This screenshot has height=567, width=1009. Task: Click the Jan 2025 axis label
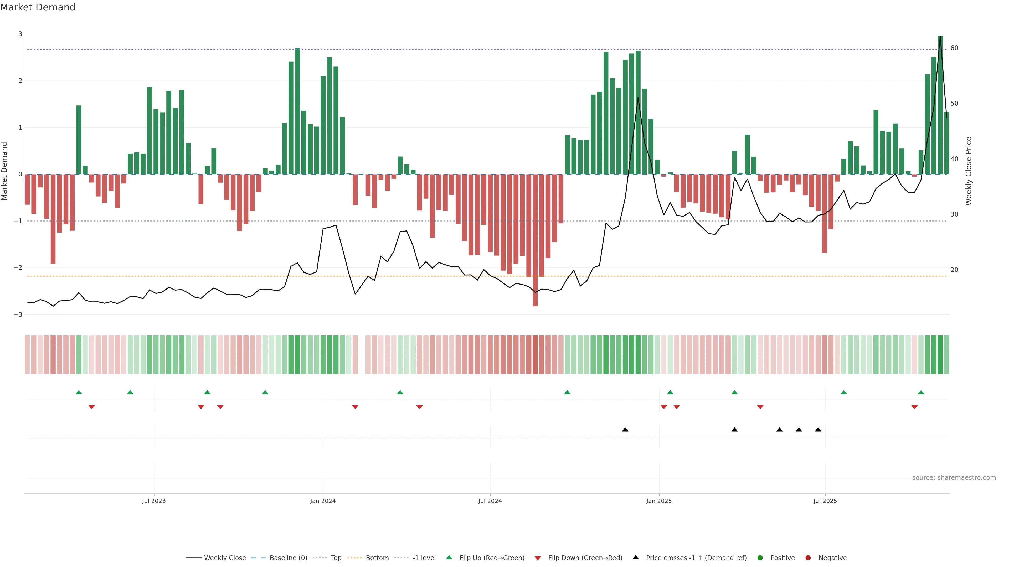tap(659, 501)
